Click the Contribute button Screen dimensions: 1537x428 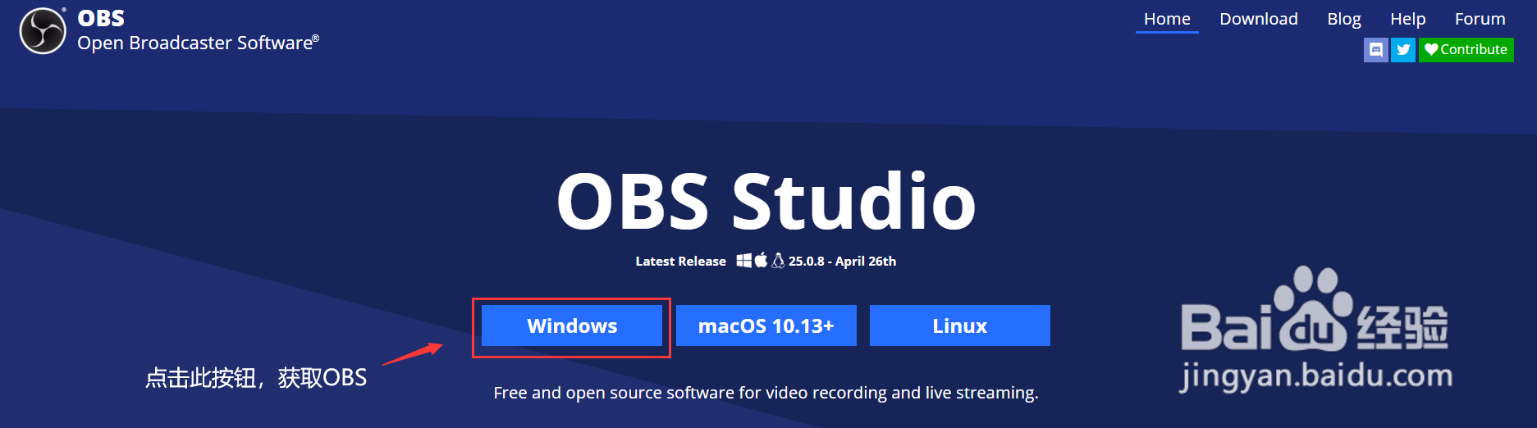1466,50
